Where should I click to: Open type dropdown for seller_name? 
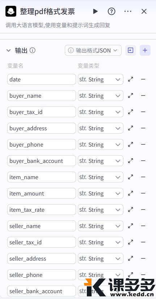coord(101,226)
